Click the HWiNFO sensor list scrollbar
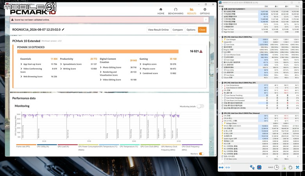This screenshot has width=305, height=176. tap(301, 41)
